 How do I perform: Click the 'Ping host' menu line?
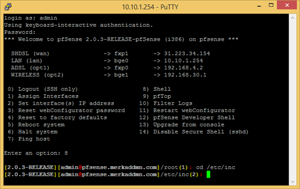29,139
